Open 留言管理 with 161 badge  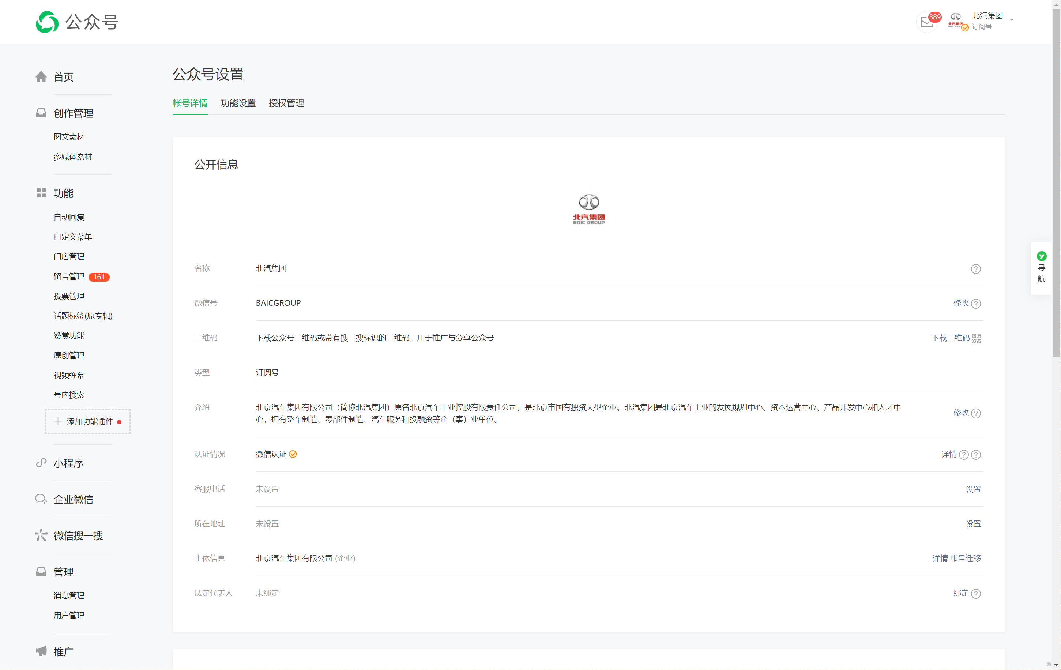coord(69,276)
